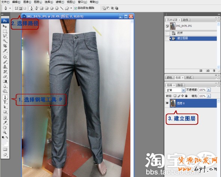221x177 pixels.
Task: Select the Pen tool in toolbox
Action: click(x=5, y=97)
